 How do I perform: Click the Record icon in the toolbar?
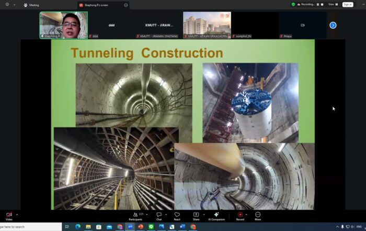tap(240, 215)
